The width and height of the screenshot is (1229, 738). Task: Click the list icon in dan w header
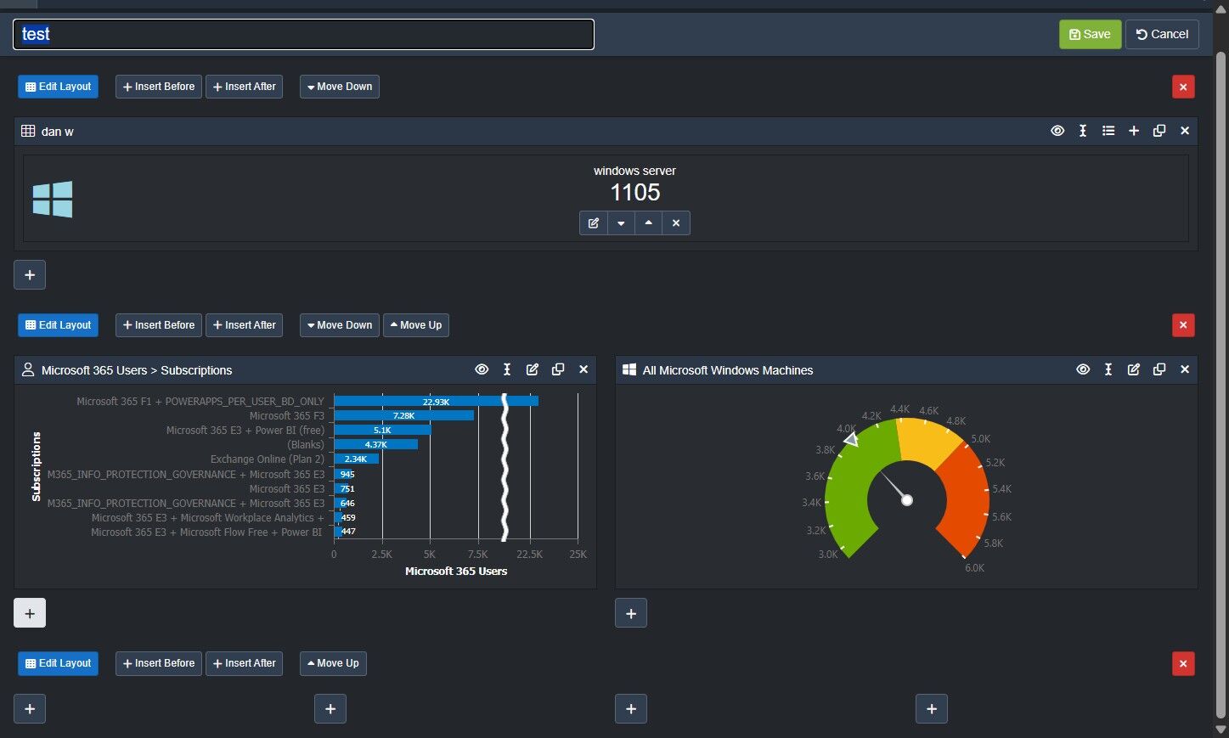tap(1108, 131)
